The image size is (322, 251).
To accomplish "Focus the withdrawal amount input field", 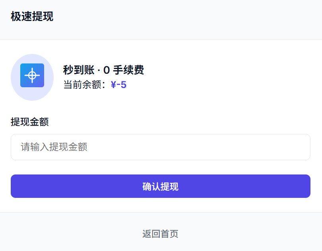I will (160, 147).
